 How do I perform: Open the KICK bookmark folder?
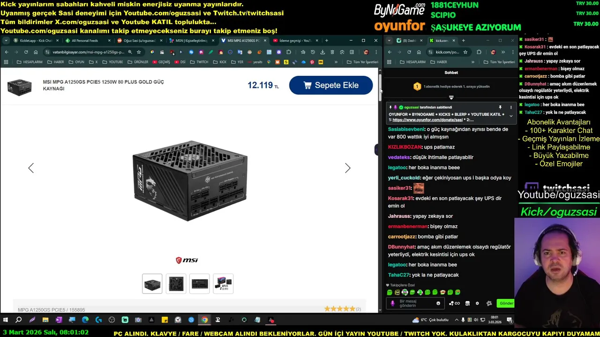click(220, 62)
